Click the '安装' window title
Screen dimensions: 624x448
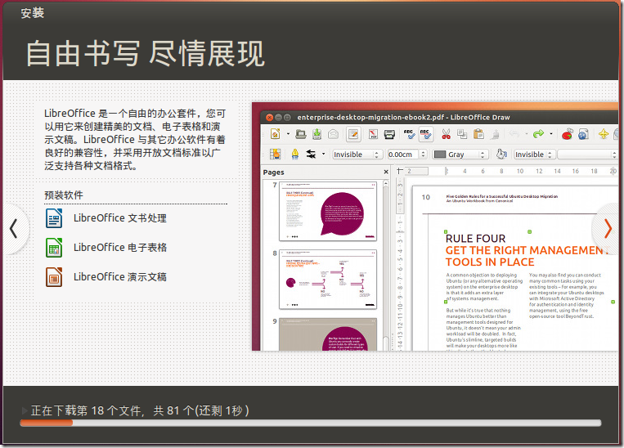(x=32, y=13)
